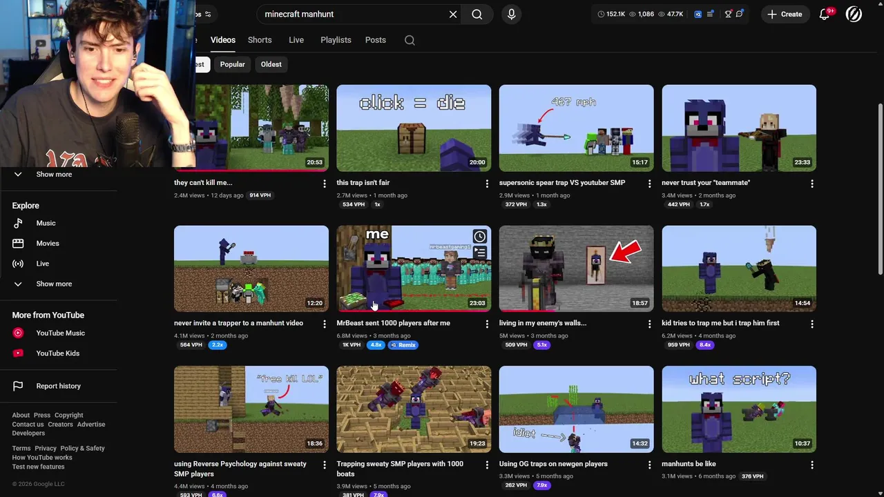Click Watch Later clock on MrBeast thumbnail
Screen dimensions: 884x497
tap(479, 237)
